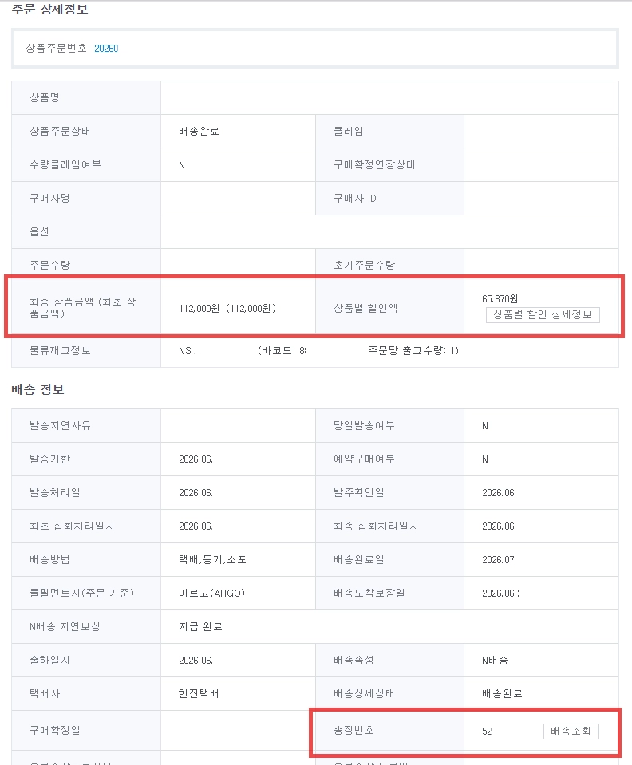Click the 2026.07. delivery completion date
The image size is (632, 765).
tap(499, 560)
